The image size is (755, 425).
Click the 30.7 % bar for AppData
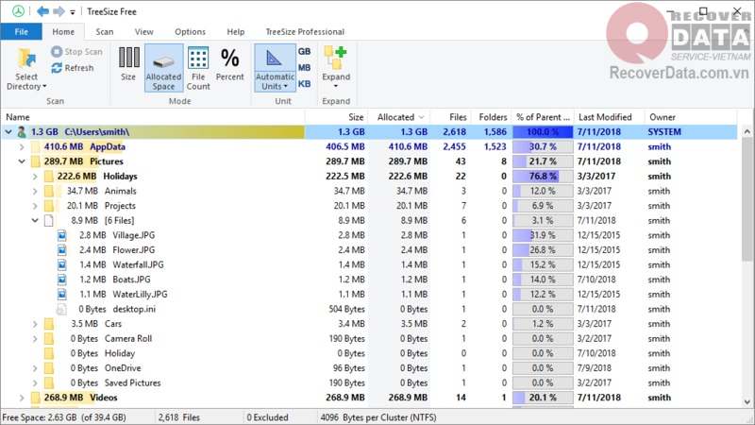543,146
